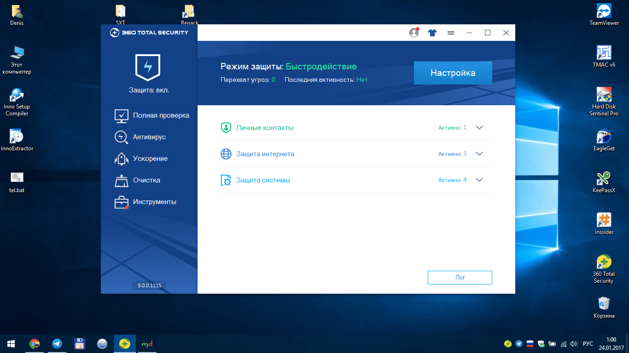Screen dimensions: 629x353
Task: Click Активно: 3 status text
Action: pos(452,154)
